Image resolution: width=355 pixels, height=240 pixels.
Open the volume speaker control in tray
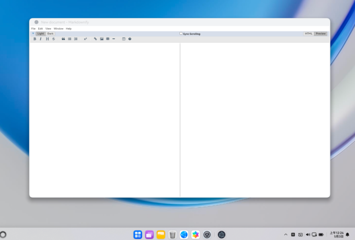[x=308, y=234]
